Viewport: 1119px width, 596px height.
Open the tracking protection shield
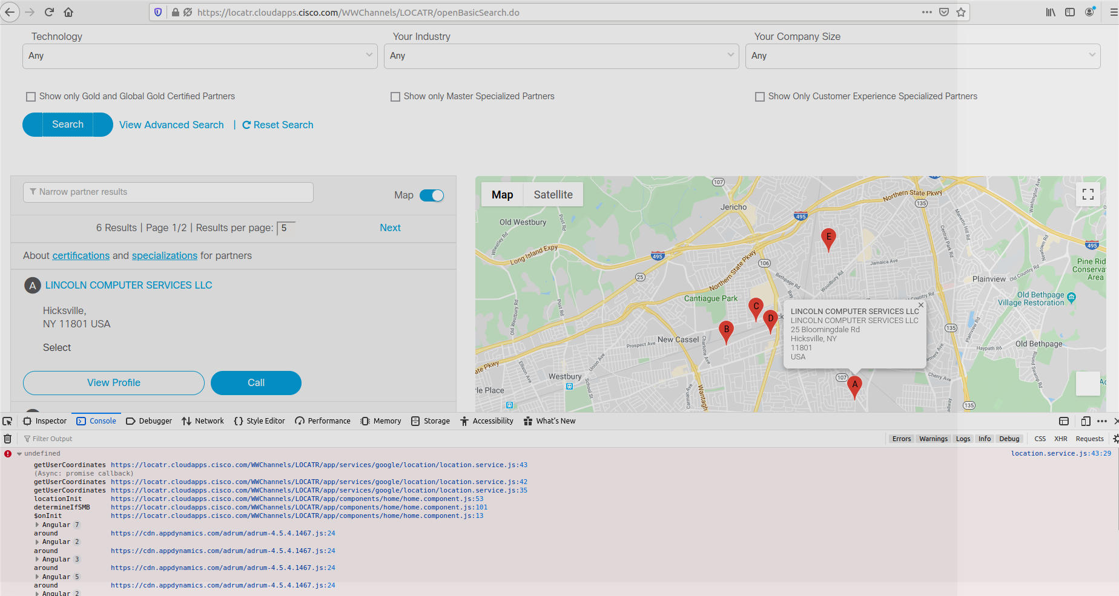(x=157, y=11)
